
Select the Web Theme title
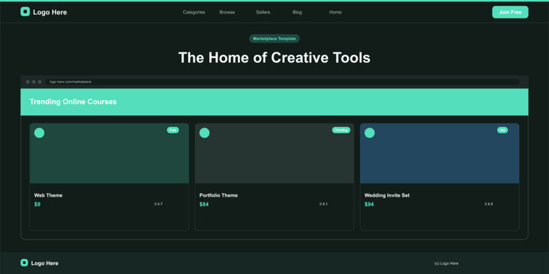(x=48, y=196)
